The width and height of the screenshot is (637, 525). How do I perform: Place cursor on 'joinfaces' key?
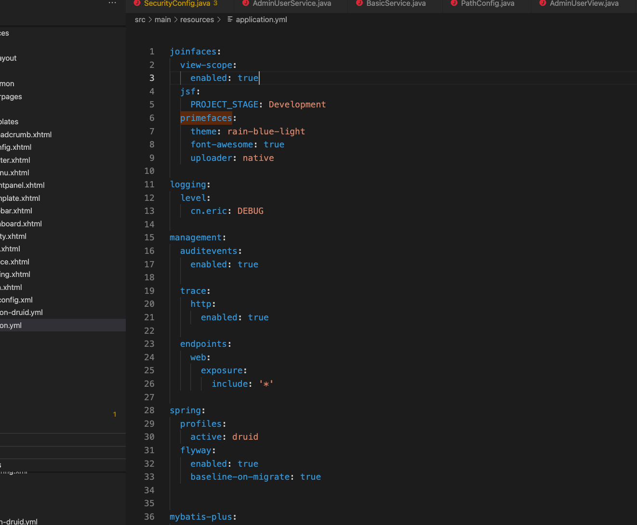tap(193, 52)
